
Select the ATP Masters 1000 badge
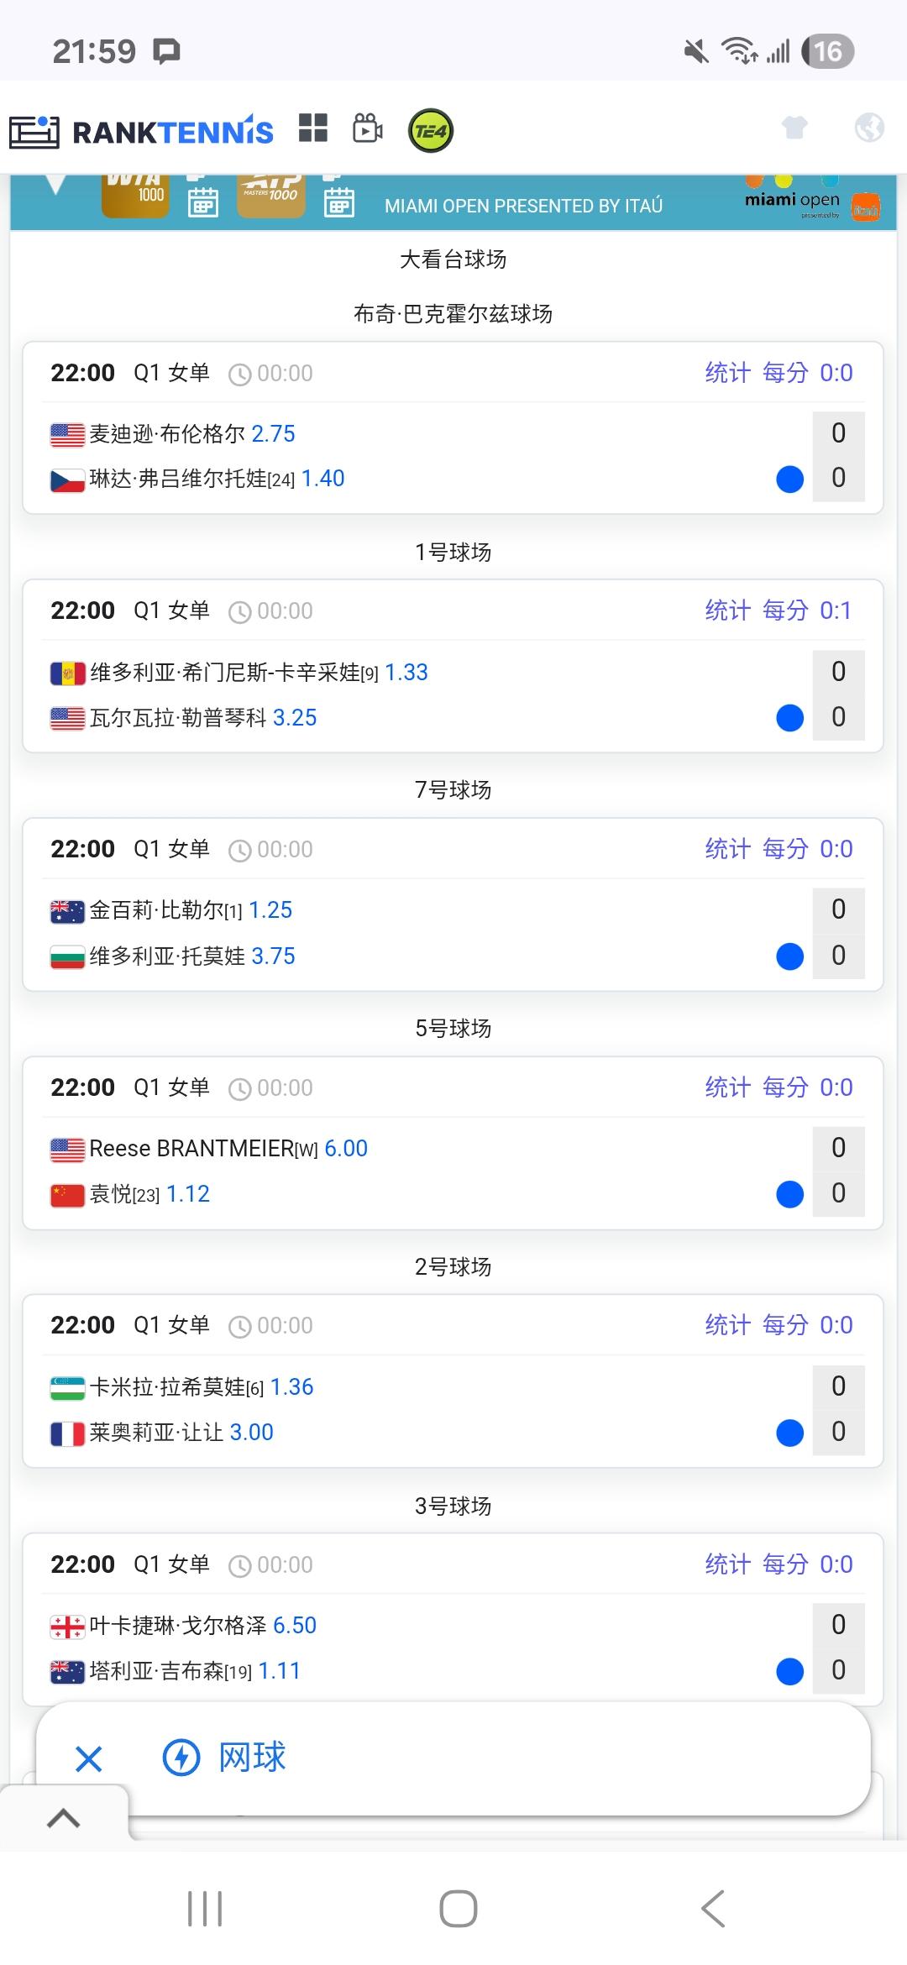pos(270,195)
